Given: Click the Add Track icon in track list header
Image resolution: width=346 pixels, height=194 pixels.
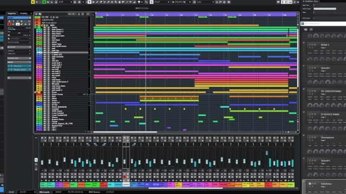Looking at the screenshot, I should click(36, 14).
